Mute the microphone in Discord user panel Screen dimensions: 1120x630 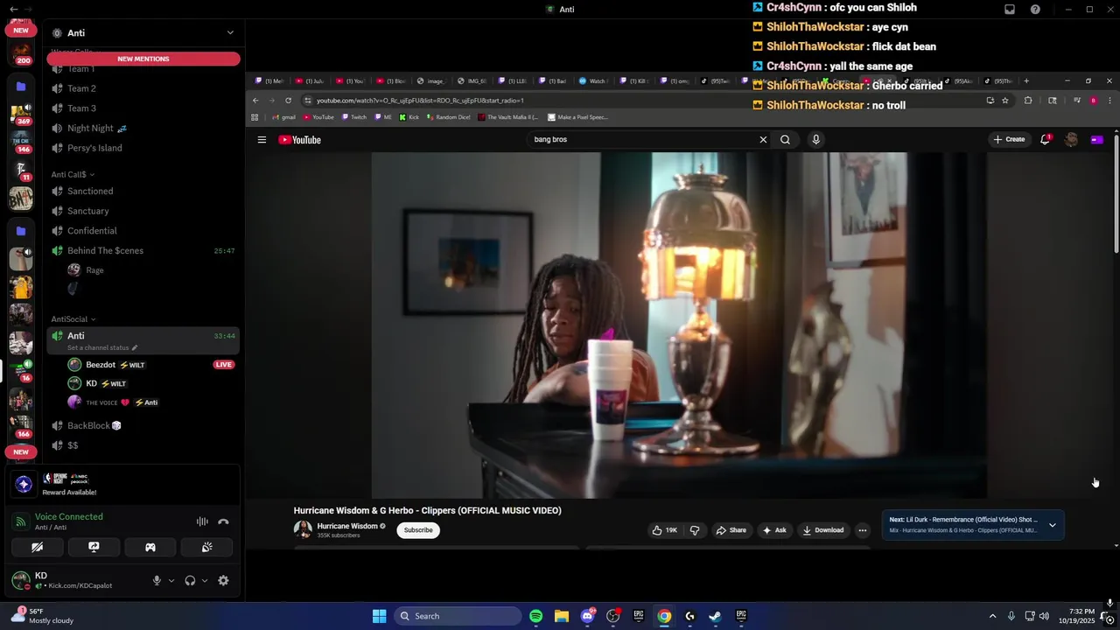click(157, 580)
